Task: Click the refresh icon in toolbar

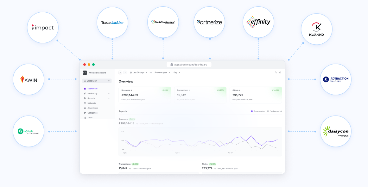Action: coord(280,72)
